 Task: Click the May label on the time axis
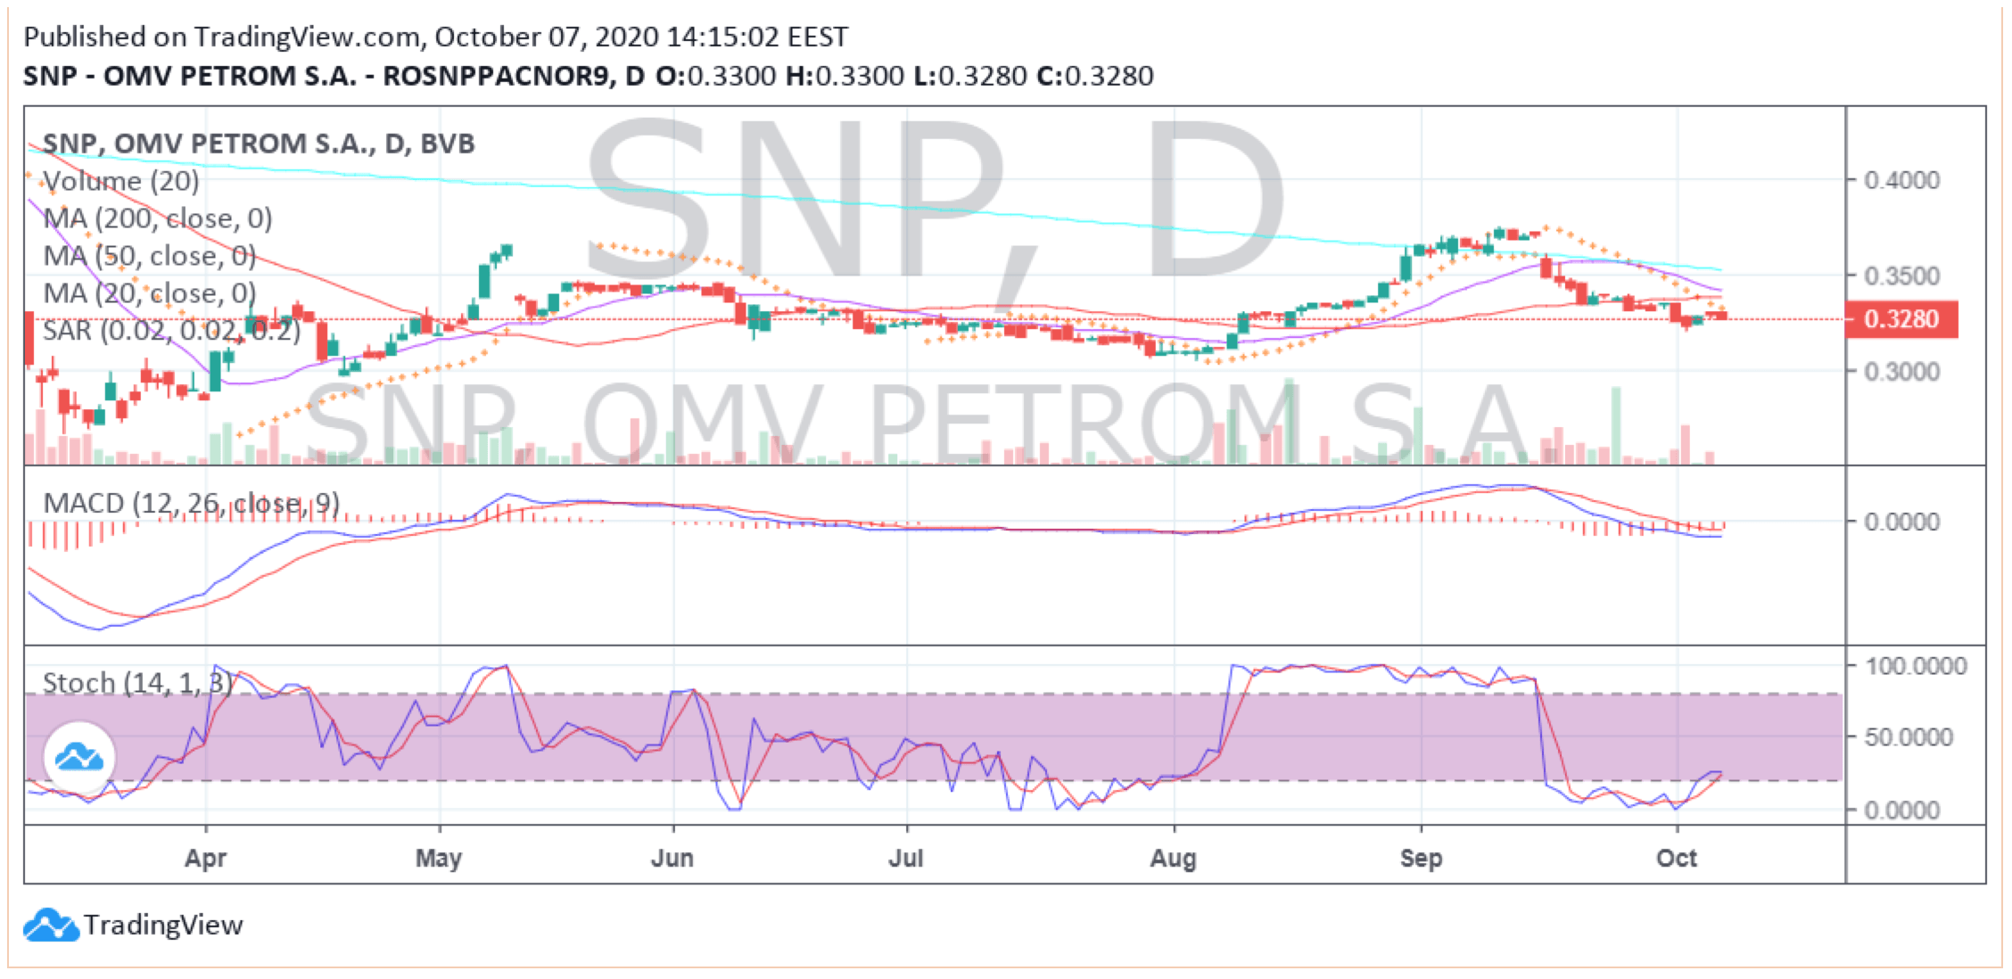(x=439, y=859)
